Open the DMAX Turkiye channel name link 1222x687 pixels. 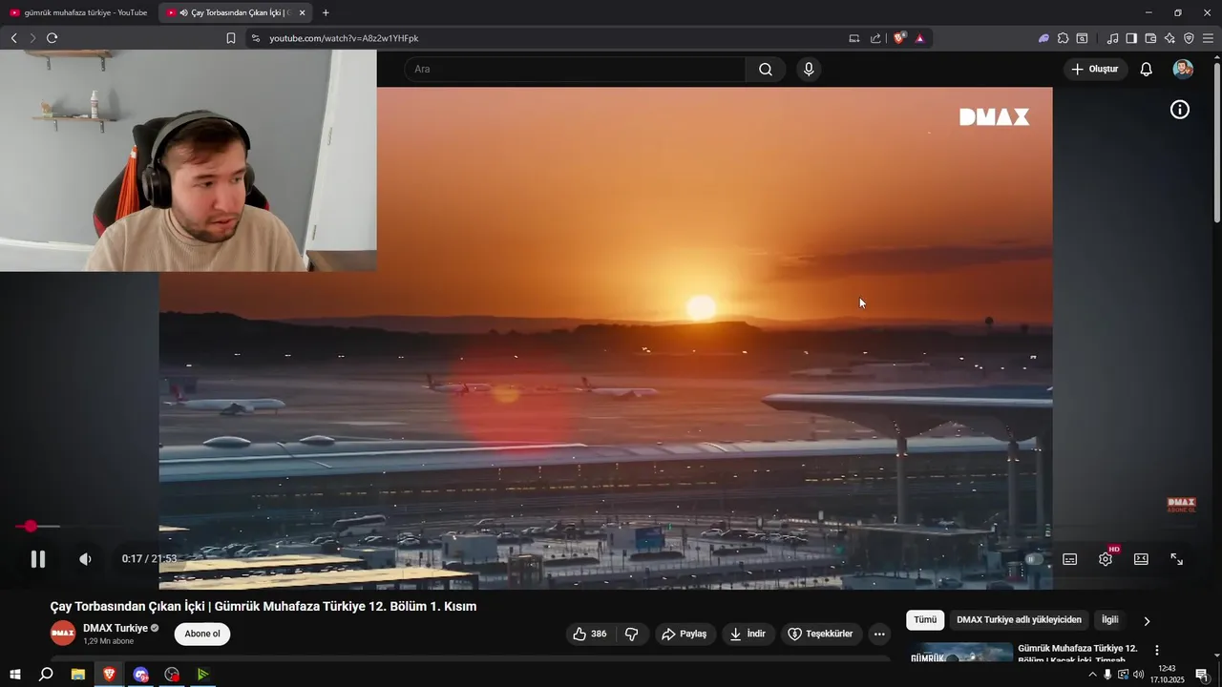pos(116,628)
